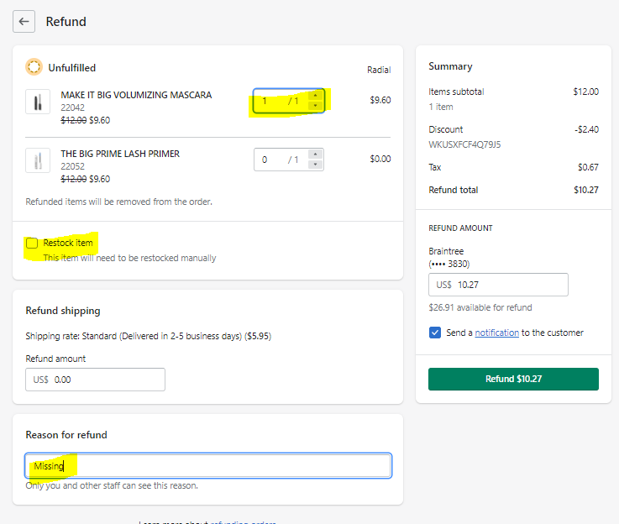This screenshot has height=524, width=619.
Task: Increase lash primer refund quantity
Action: pos(315,155)
